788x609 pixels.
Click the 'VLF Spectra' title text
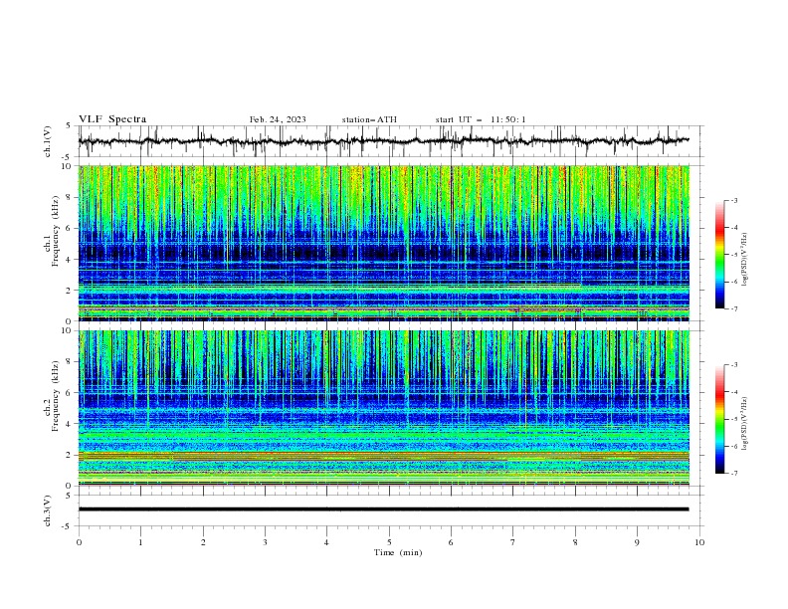coord(112,119)
